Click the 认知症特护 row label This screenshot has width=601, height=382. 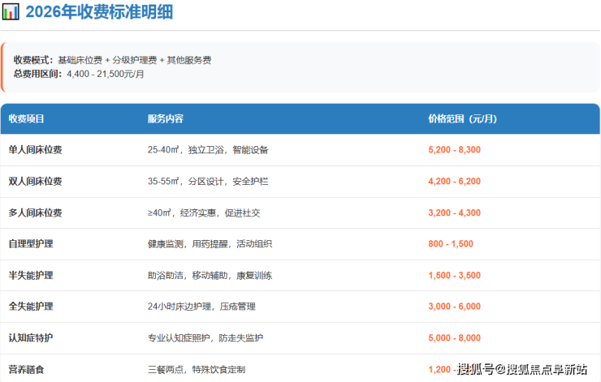pyautogui.click(x=31, y=337)
